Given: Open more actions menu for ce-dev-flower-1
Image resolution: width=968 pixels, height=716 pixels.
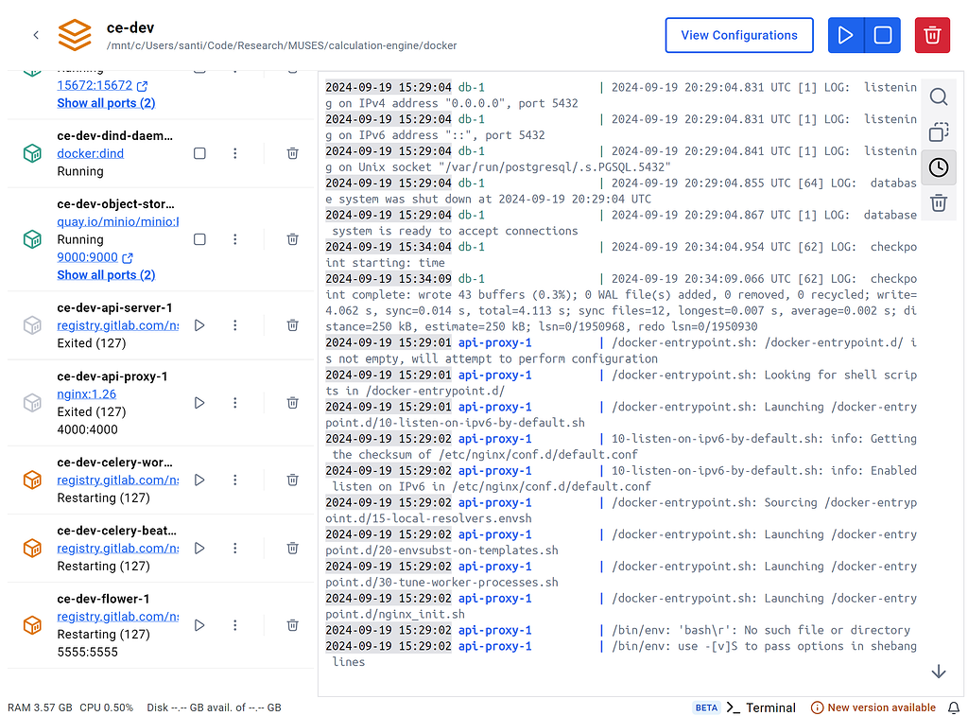Looking at the screenshot, I should point(235,625).
